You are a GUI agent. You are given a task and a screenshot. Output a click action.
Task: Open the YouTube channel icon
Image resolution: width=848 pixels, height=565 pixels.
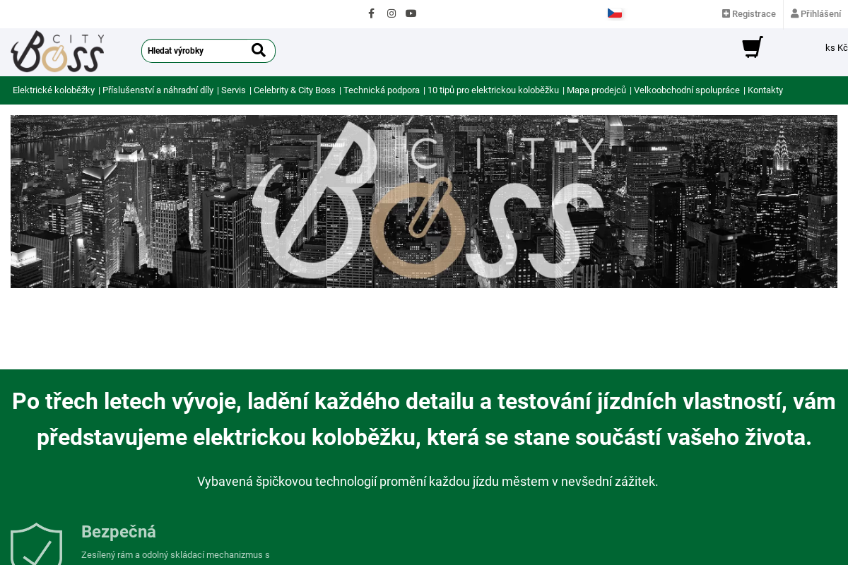tap(411, 13)
